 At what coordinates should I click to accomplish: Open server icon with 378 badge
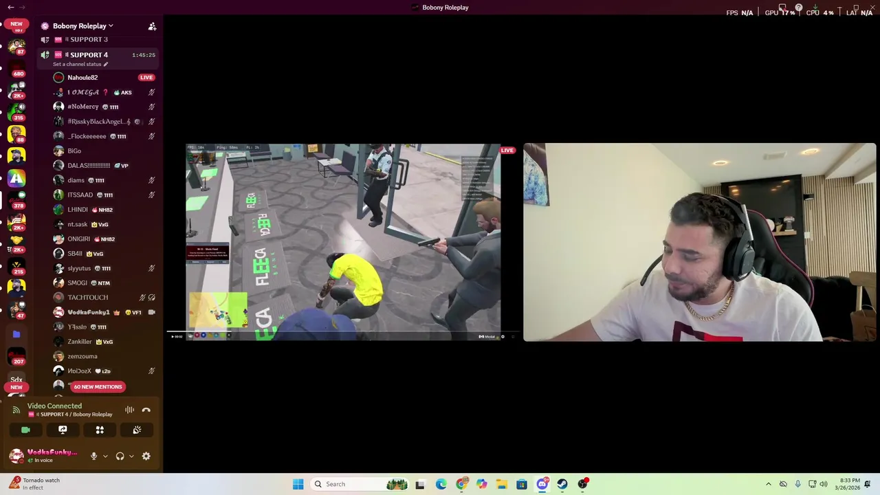(16, 199)
